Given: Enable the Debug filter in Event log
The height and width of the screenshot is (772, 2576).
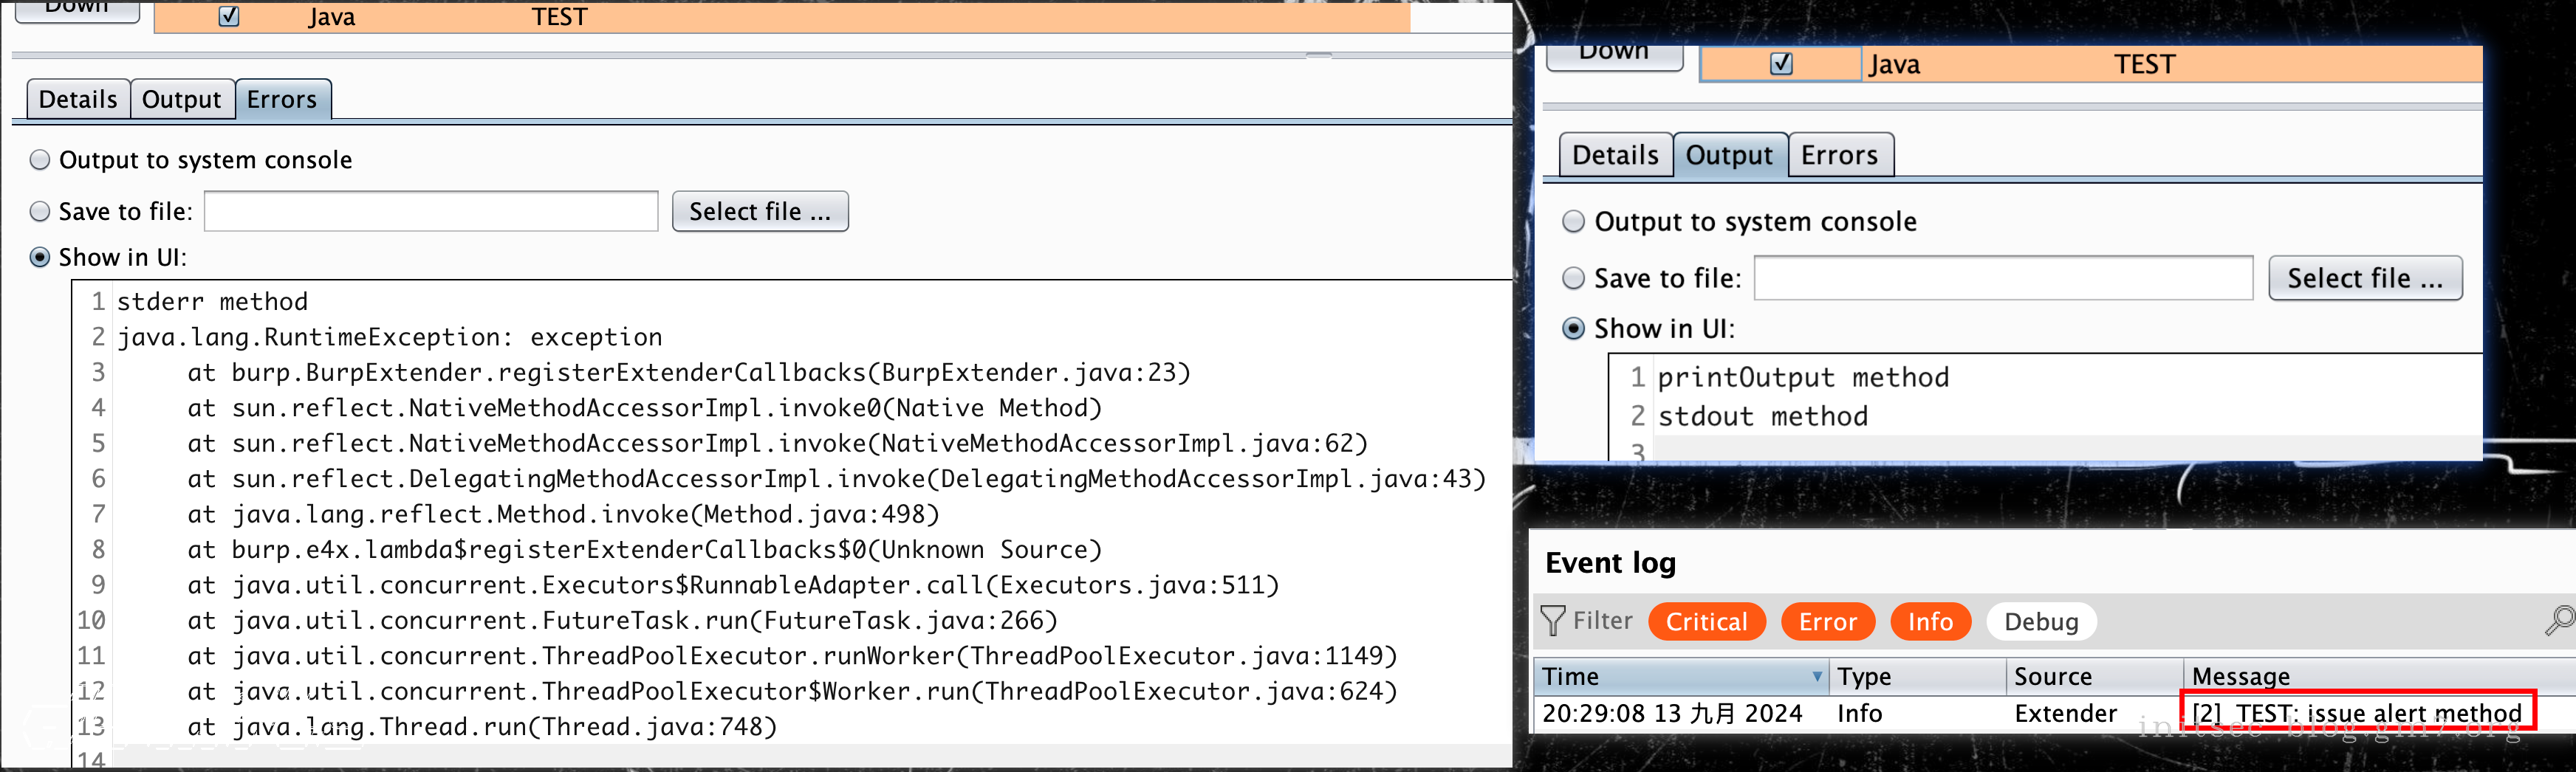Looking at the screenshot, I should click(x=2040, y=621).
